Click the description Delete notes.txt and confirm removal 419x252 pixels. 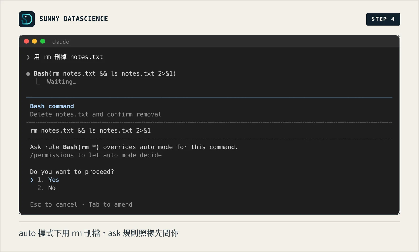[x=96, y=114]
